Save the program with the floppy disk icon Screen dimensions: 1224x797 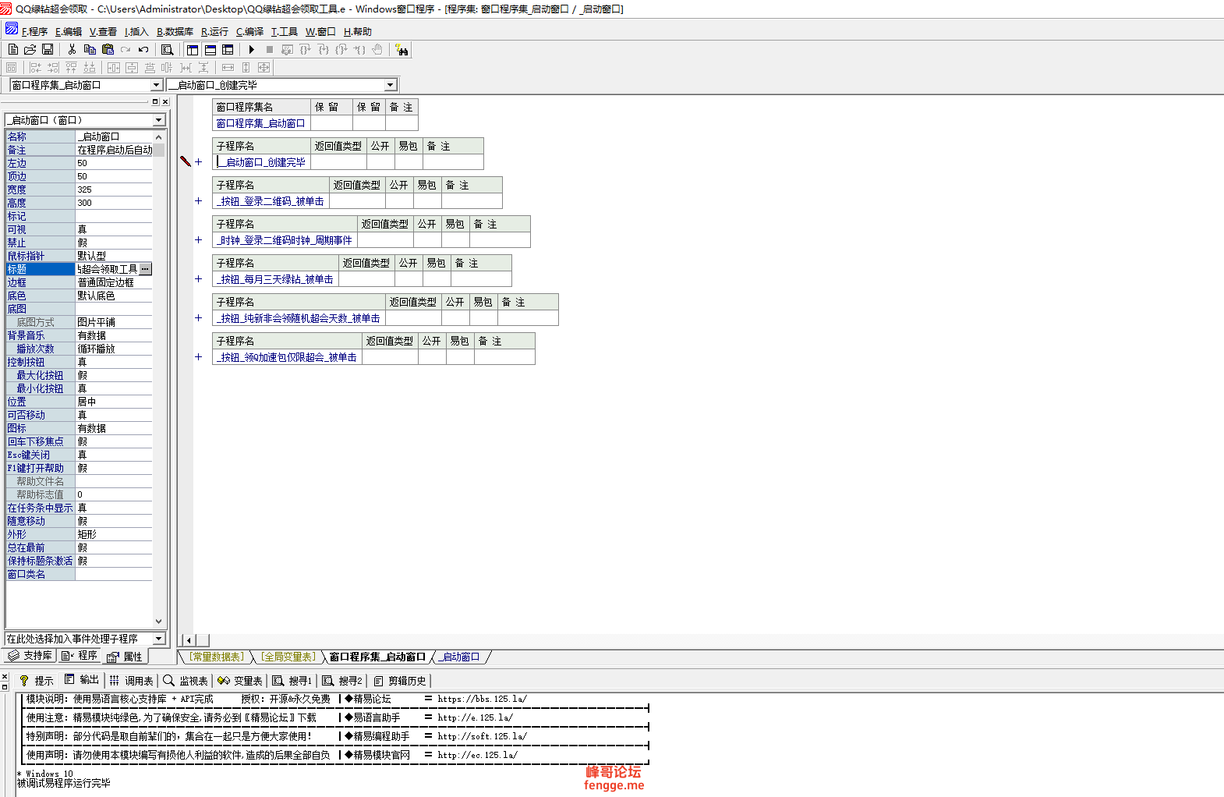tap(48, 49)
